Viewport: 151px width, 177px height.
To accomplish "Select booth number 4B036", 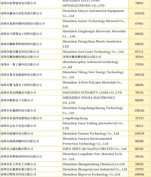I will click(139, 85).
